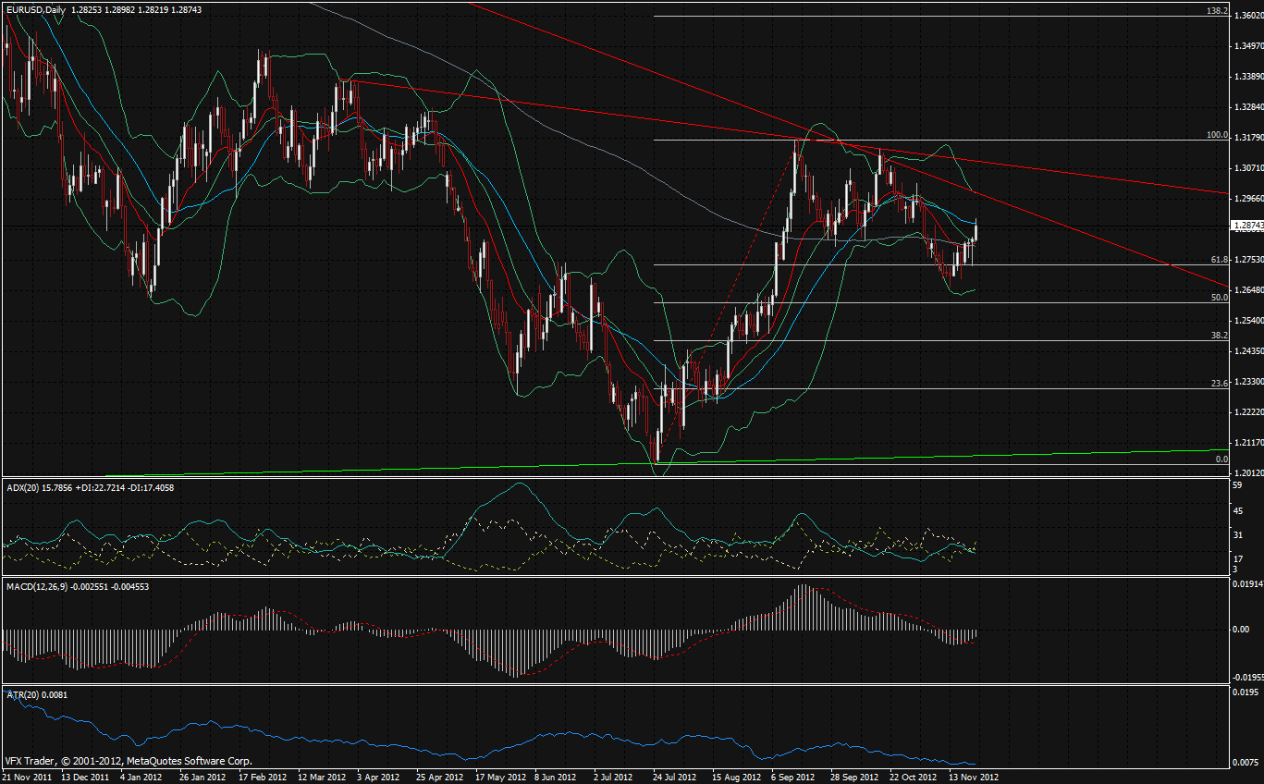Select the 13 Nov 2012 date marker
The height and width of the screenshot is (784, 1264).
(974, 777)
